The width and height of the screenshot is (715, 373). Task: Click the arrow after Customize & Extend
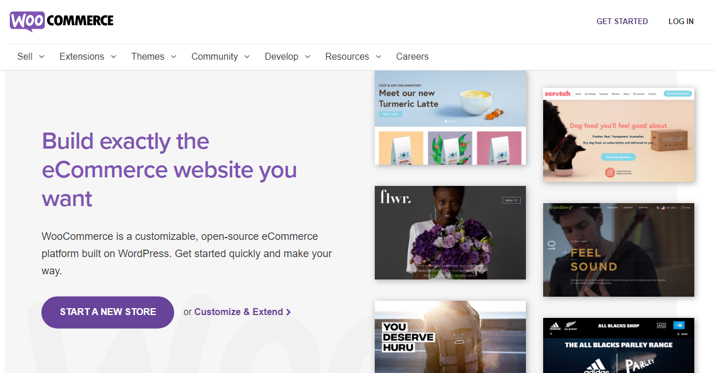pyautogui.click(x=289, y=312)
